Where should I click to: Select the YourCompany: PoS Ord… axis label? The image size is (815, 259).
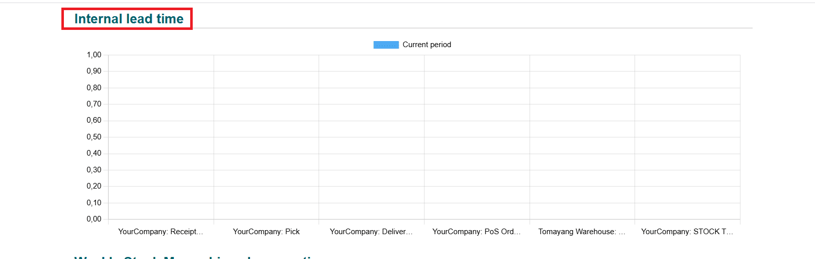477,232
